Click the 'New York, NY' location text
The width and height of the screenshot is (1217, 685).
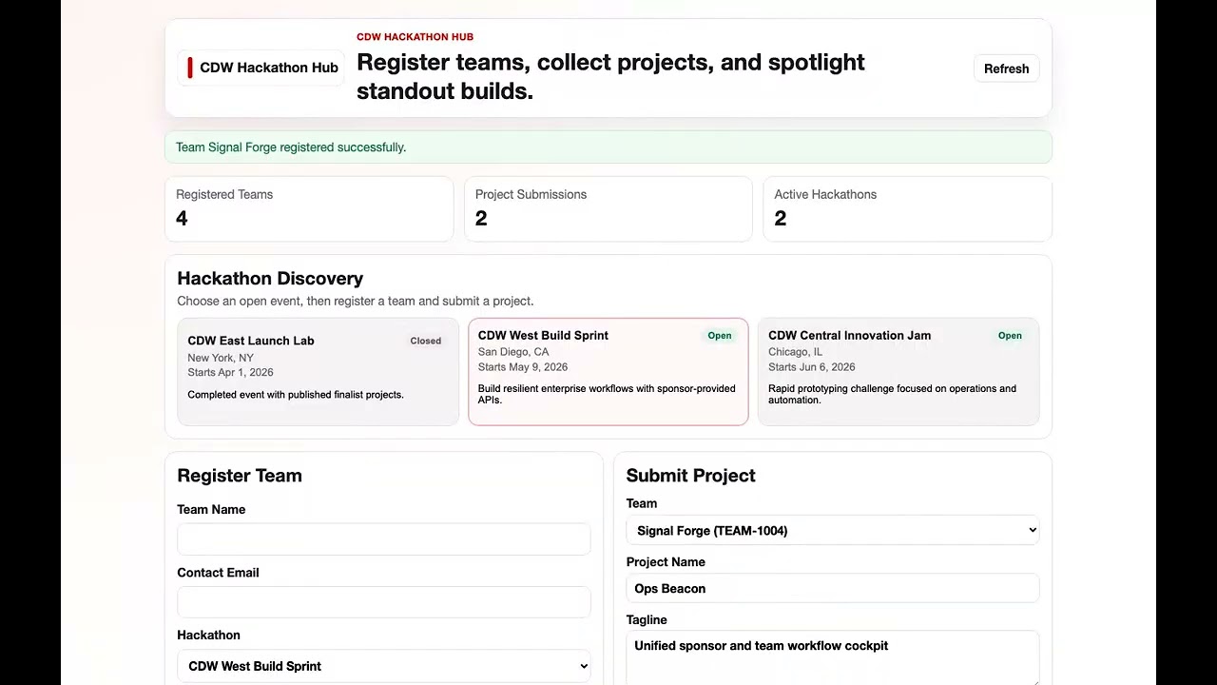pos(221,358)
